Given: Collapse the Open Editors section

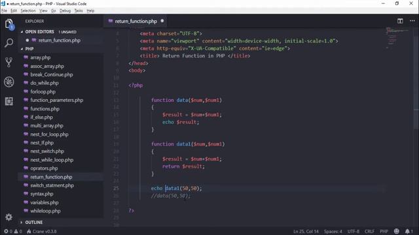Looking at the screenshot, I should tap(39, 32).
